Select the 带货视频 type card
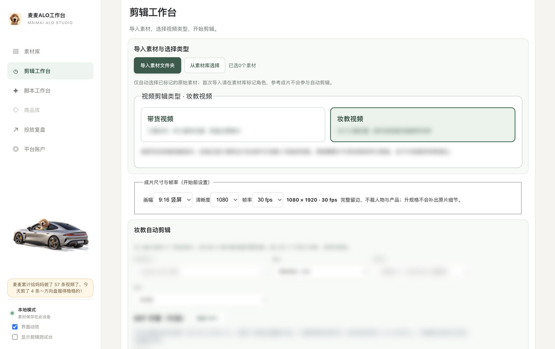This screenshot has height=349, width=555. (x=233, y=125)
